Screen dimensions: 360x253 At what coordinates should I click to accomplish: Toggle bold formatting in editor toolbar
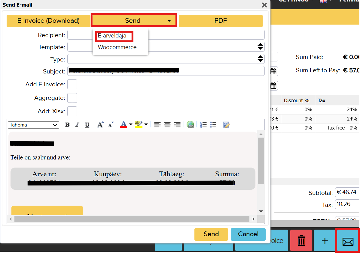click(67, 125)
